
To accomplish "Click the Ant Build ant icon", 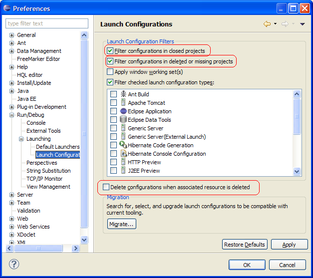I will 123,94.
